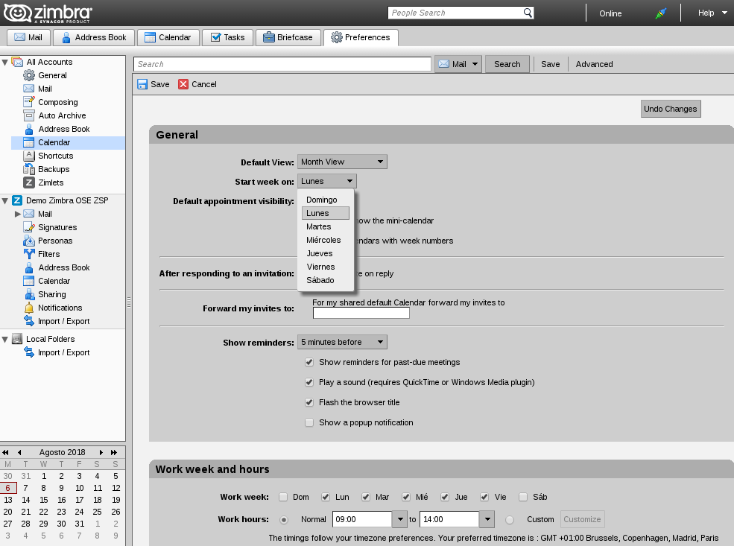Click the Shortcuts icon in sidebar
The height and width of the screenshot is (546, 734).
tap(29, 156)
